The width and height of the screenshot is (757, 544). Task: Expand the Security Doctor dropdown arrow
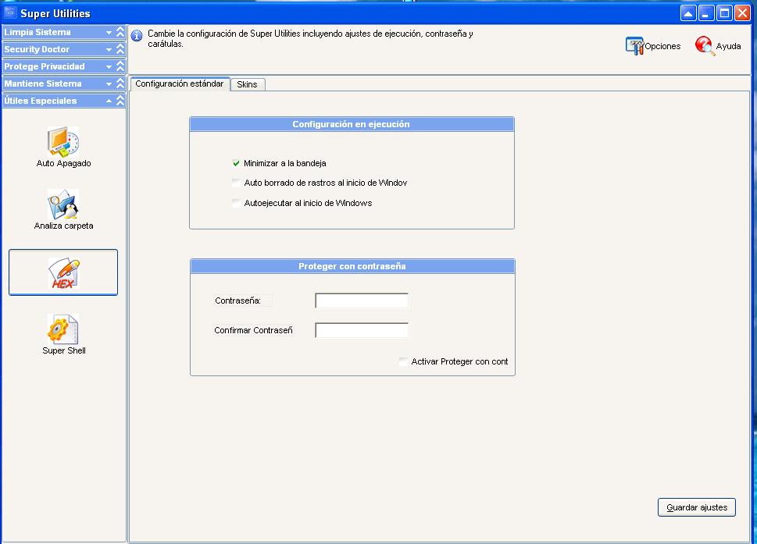tap(109, 49)
